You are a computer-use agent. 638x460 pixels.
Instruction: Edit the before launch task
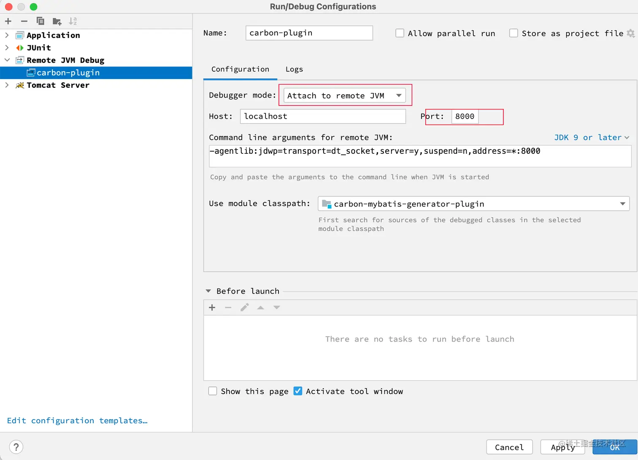click(x=244, y=308)
